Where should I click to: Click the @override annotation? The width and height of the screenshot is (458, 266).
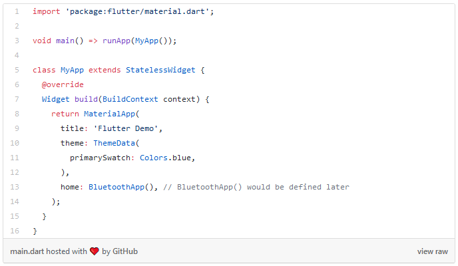(63, 84)
